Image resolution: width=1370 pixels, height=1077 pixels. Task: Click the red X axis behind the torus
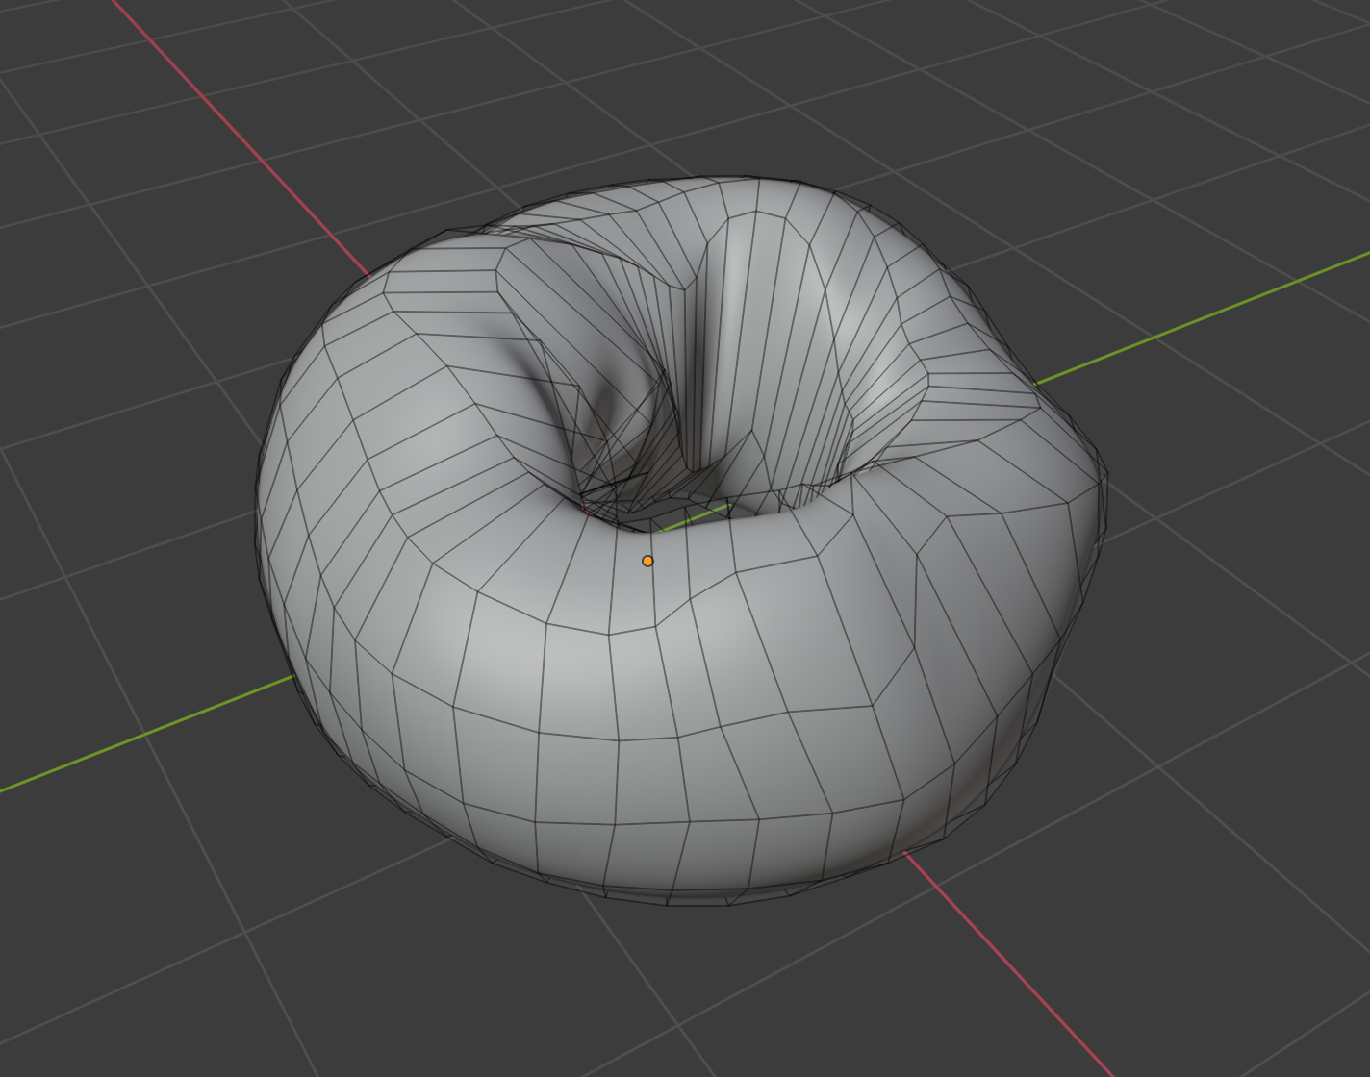coord(241,138)
